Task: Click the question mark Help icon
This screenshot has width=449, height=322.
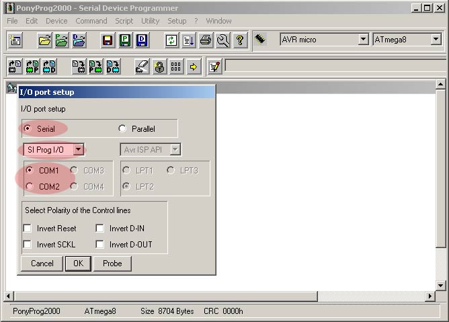Action: (240, 40)
